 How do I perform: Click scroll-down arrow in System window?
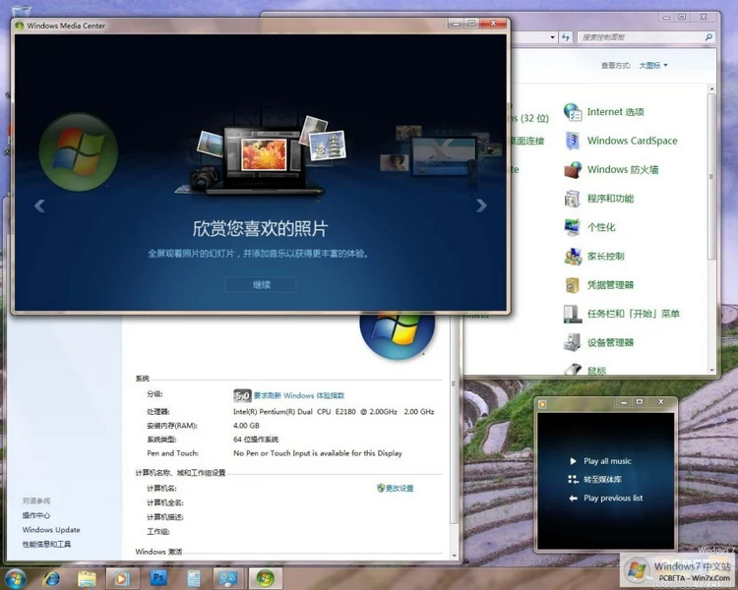455,556
